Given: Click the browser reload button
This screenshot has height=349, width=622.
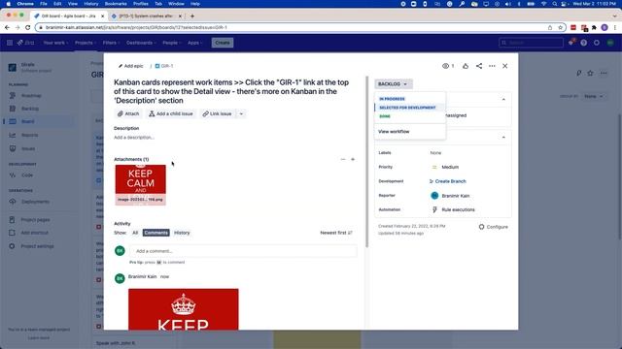Looking at the screenshot, I should pos(27,28).
